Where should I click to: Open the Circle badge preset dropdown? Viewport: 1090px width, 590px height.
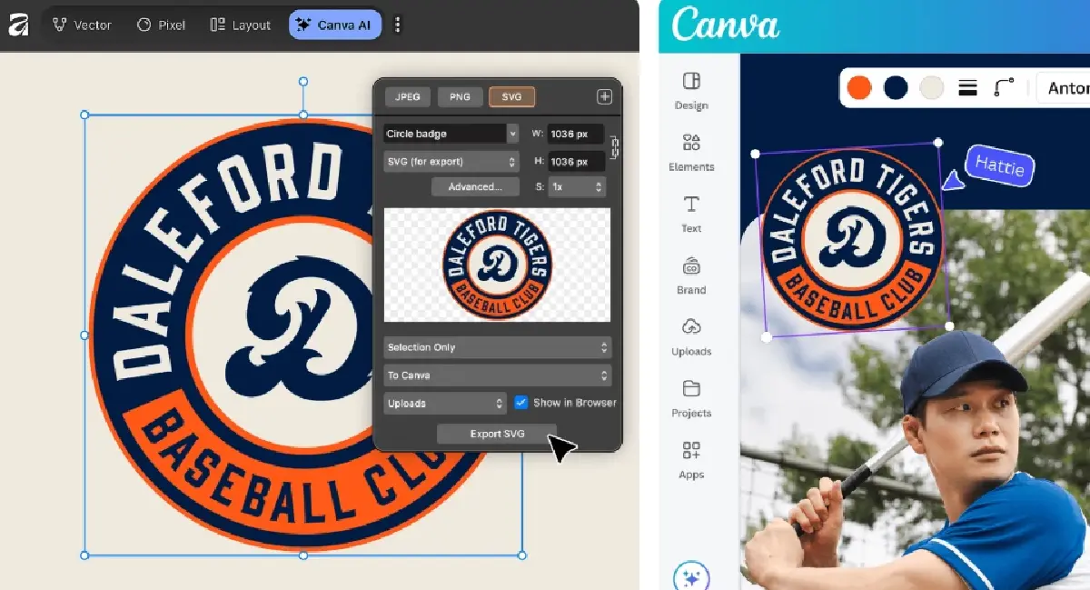click(451, 133)
